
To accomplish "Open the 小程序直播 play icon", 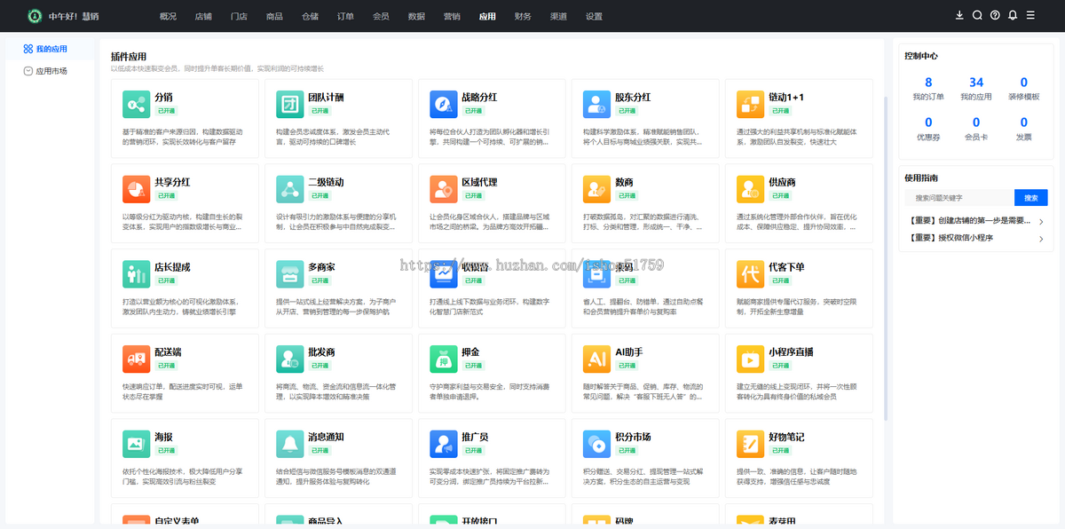I will coord(750,359).
